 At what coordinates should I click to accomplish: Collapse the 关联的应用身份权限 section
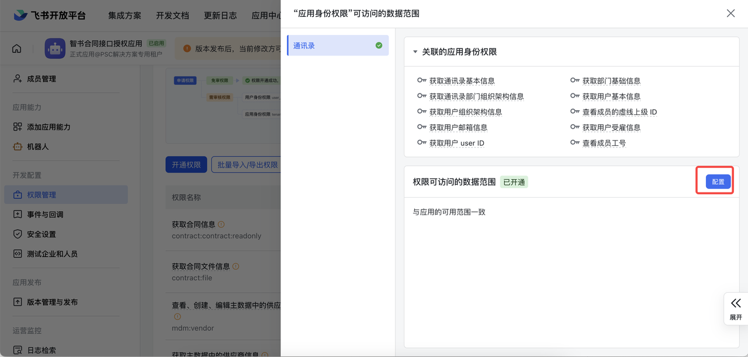click(x=415, y=52)
